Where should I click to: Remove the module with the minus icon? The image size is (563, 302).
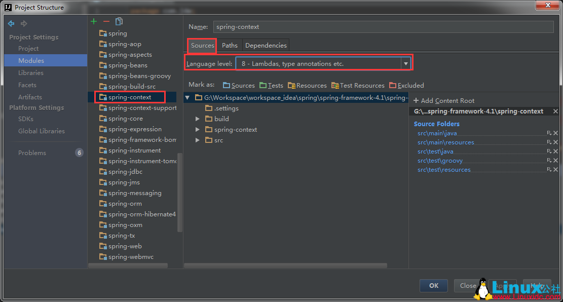pyautogui.click(x=106, y=22)
